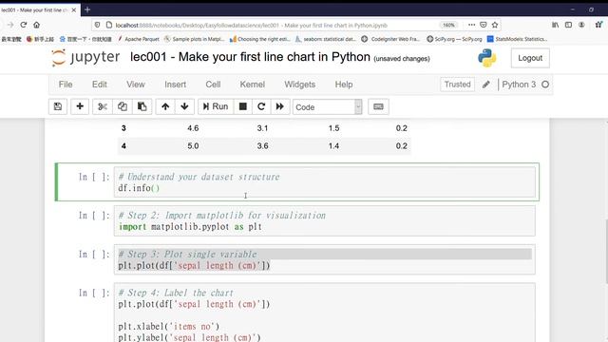Viewport: 608px width, 342px height.
Task: Open the View menu
Action: tap(135, 85)
